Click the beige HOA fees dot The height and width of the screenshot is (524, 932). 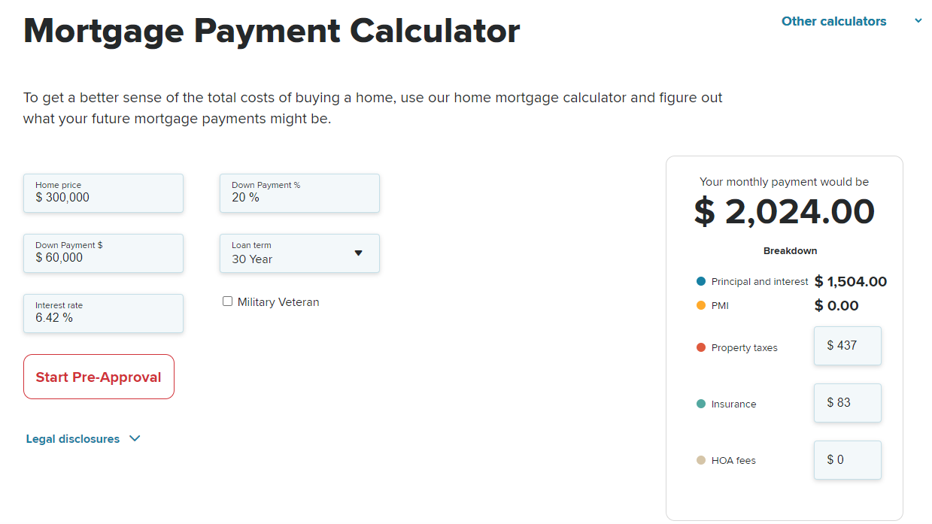[701, 460]
